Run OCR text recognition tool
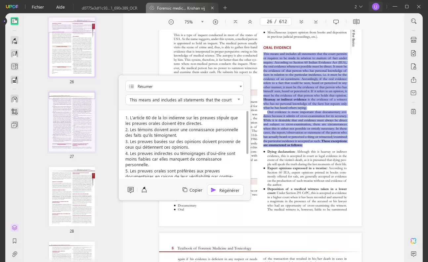 pyautogui.click(x=413, y=40)
